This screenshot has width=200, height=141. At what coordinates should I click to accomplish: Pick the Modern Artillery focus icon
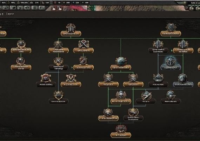(46, 78)
